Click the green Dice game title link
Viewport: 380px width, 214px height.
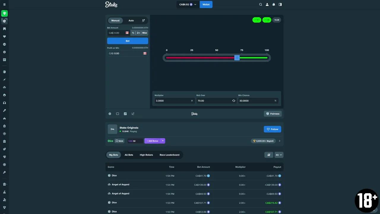pos(110,141)
